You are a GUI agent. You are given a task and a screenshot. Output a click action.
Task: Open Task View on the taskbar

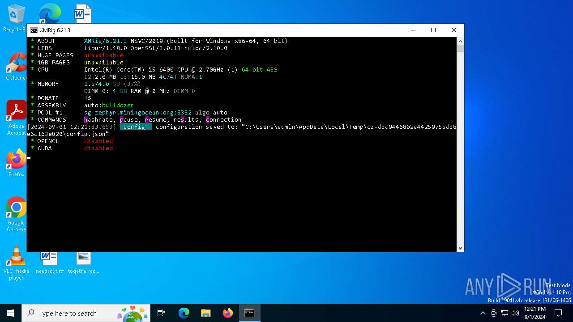(x=161, y=313)
